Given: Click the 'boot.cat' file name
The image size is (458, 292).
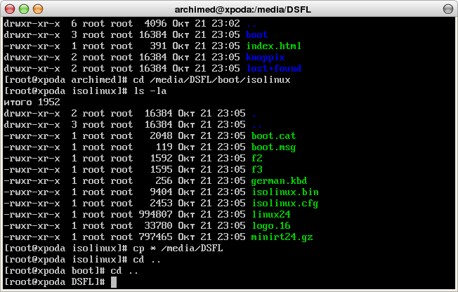Looking at the screenshot, I should click(274, 135).
